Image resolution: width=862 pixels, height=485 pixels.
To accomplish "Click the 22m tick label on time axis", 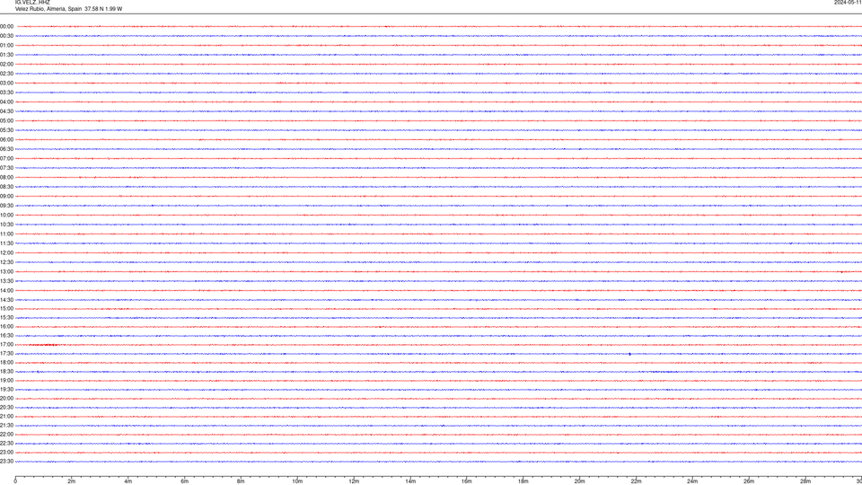I will coord(636,481).
